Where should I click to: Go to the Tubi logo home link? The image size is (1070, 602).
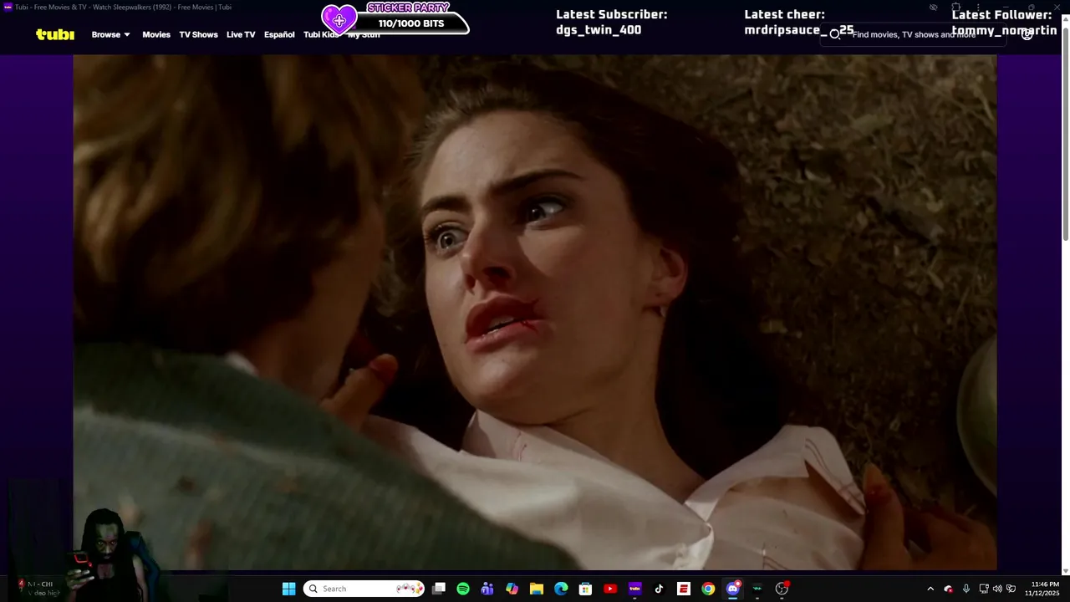(x=55, y=34)
